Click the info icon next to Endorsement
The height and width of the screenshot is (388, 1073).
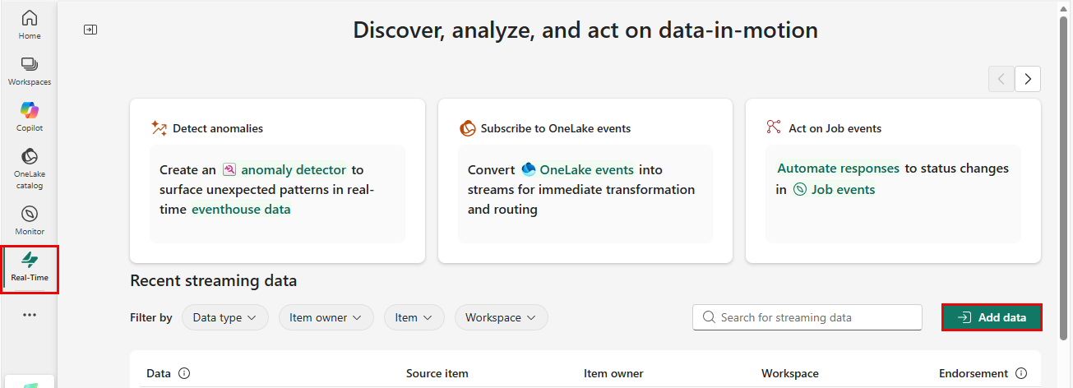point(1021,373)
